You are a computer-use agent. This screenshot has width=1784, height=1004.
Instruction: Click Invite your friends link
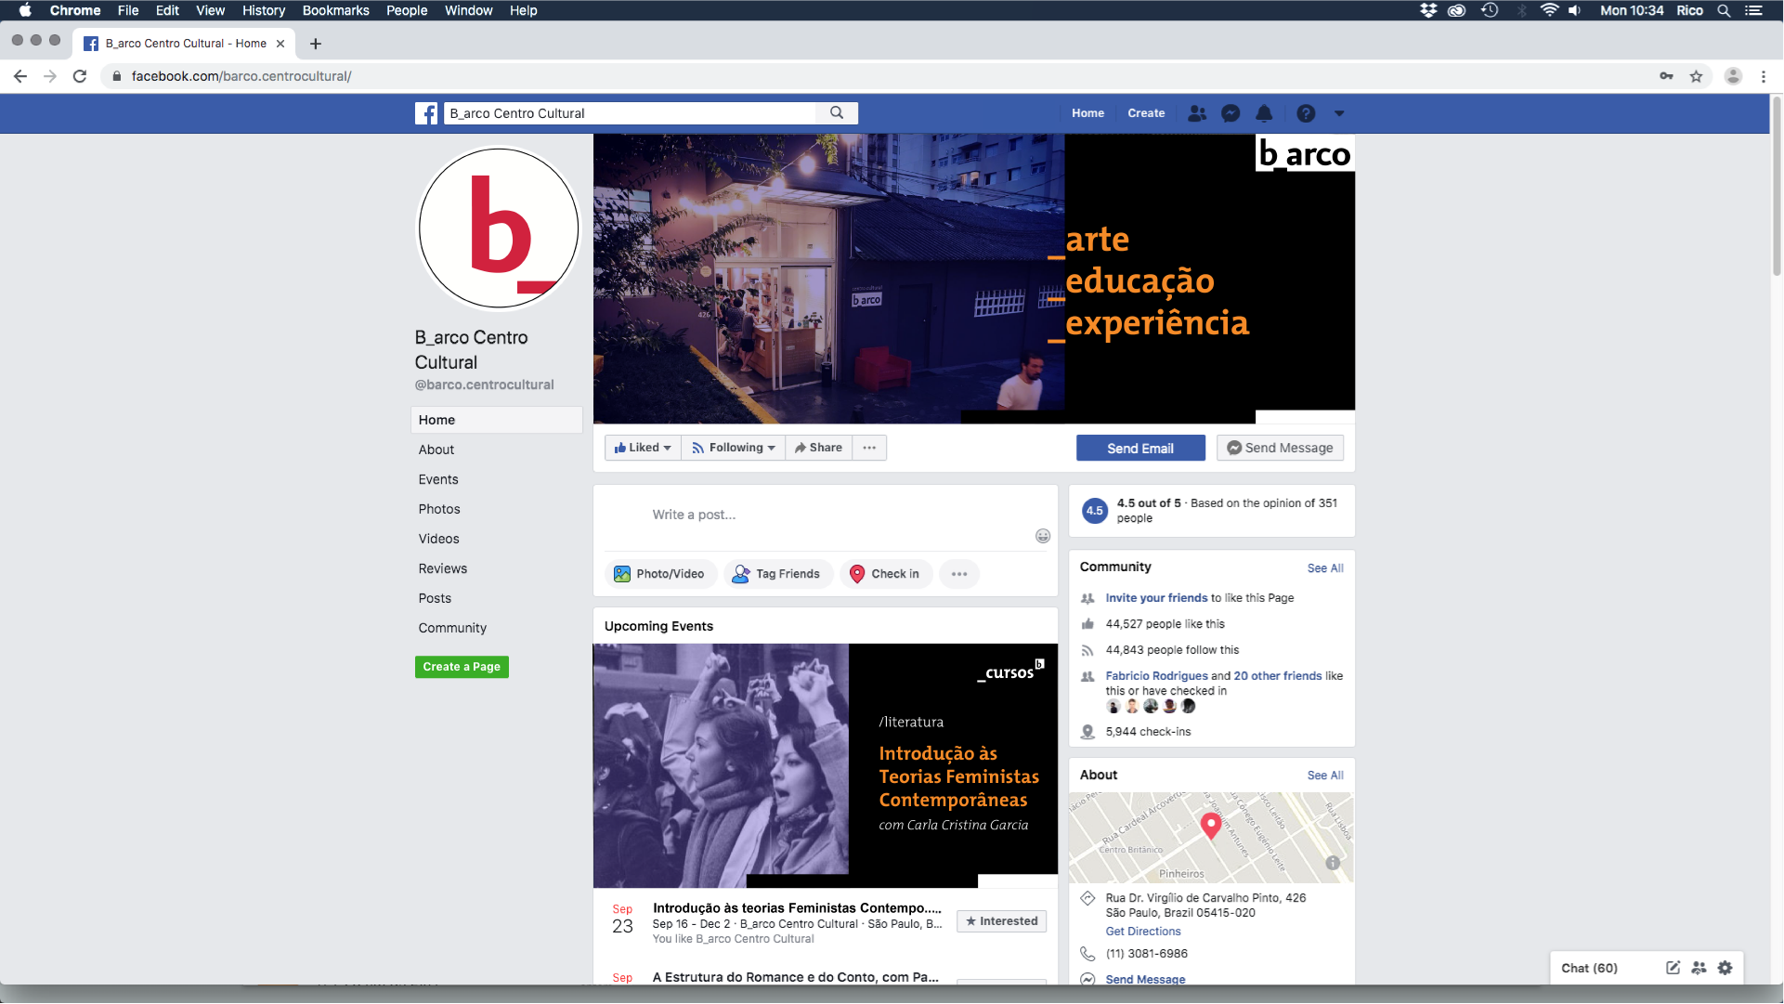click(1156, 598)
